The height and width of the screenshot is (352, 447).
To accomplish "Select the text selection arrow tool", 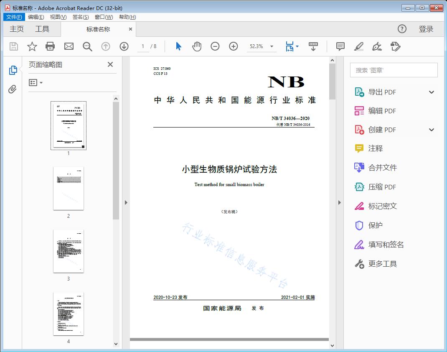I will pos(178,46).
